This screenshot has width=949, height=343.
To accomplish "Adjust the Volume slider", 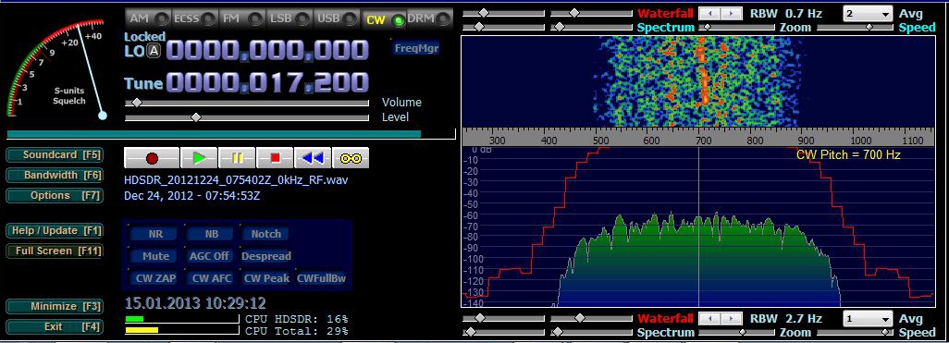I will point(246,103).
